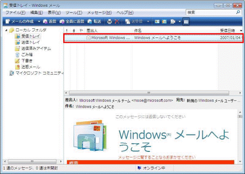
Task: Select the Windows メールへようこそ message row
Action: (x=153, y=38)
